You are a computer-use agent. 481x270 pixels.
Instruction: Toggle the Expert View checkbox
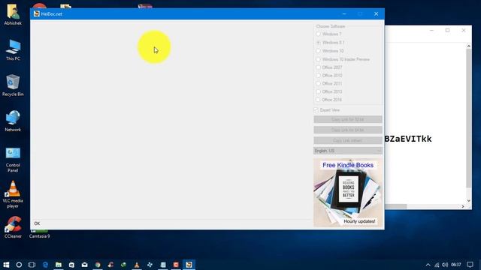tap(316, 110)
